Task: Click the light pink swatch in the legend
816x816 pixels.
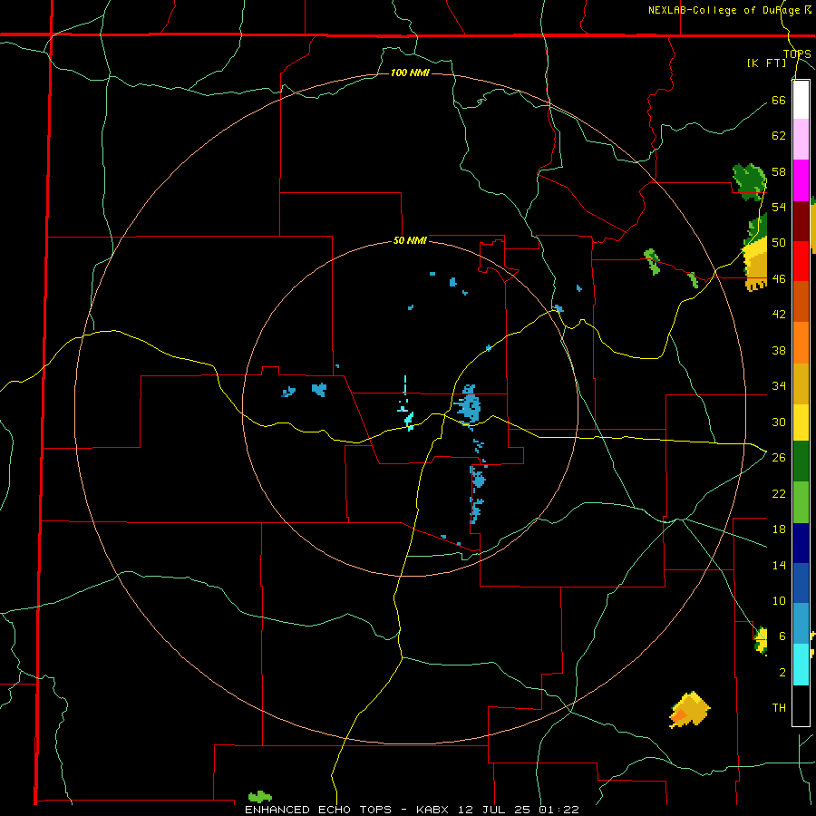Action: 801,139
